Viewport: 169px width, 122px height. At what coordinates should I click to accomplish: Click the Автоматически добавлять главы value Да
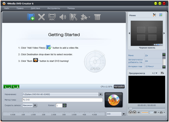pos(146,61)
